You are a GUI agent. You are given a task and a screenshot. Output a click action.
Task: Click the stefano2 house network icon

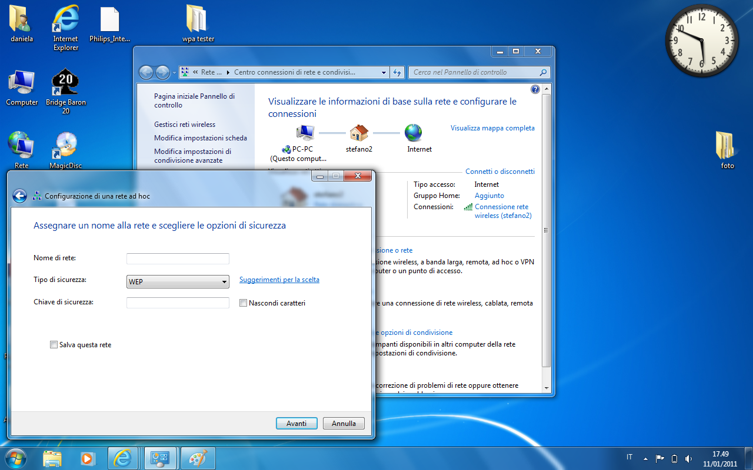358,133
